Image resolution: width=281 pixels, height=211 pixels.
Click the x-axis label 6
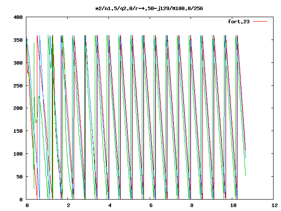pos(151,205)
